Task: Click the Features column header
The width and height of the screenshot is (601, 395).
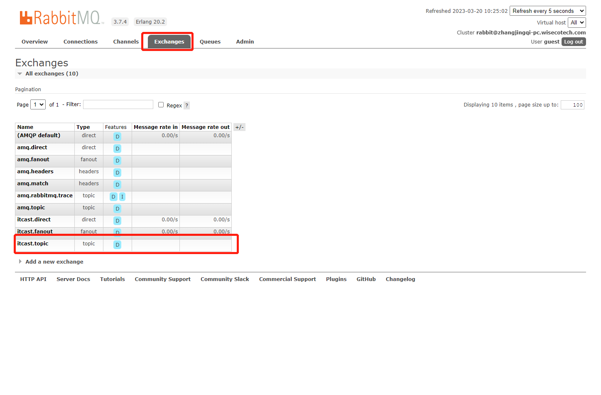Action: 116,127
